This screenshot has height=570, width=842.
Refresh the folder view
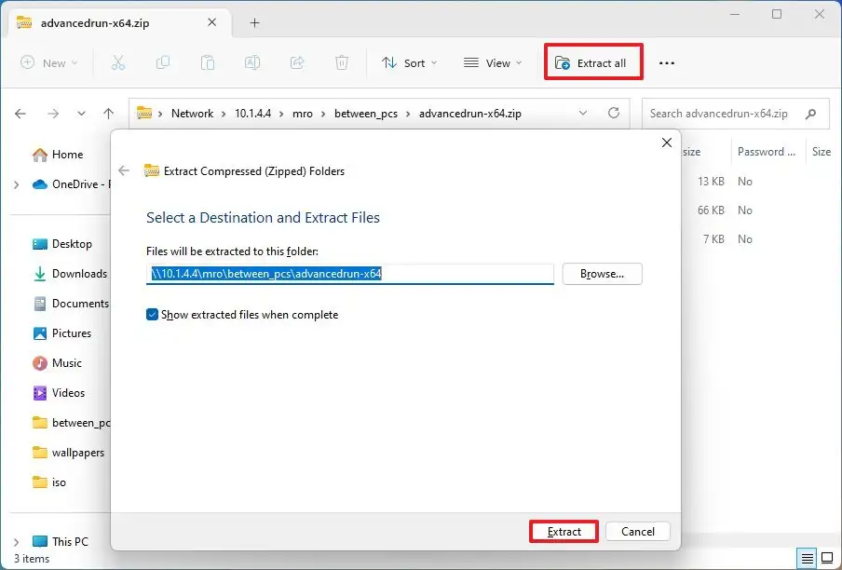click(614, 113)
